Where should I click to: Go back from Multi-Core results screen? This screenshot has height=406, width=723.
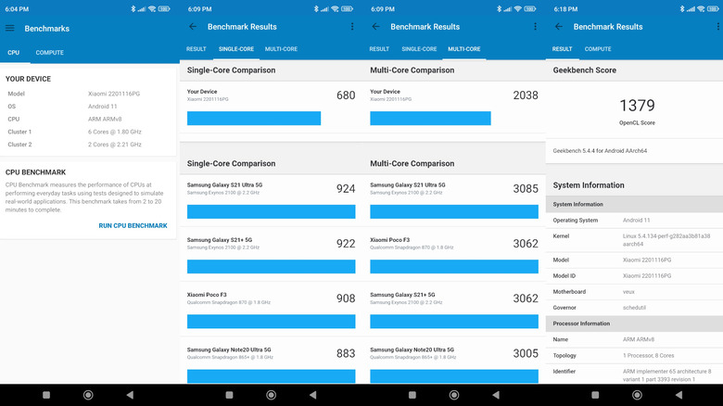[x=375, y=27]
